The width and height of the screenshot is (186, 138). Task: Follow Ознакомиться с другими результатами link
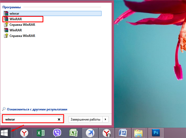click(37, 109)
